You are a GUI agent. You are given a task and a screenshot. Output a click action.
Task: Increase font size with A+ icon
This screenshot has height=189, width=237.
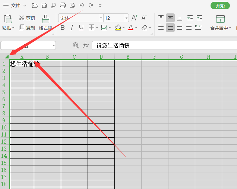[135, 18]
